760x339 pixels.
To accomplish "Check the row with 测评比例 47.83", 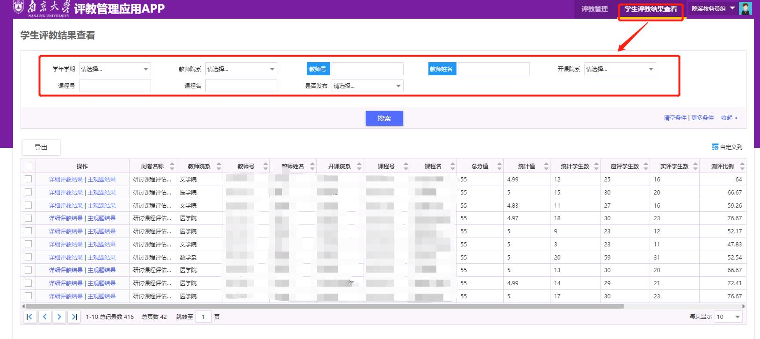I will pos(29,244).
